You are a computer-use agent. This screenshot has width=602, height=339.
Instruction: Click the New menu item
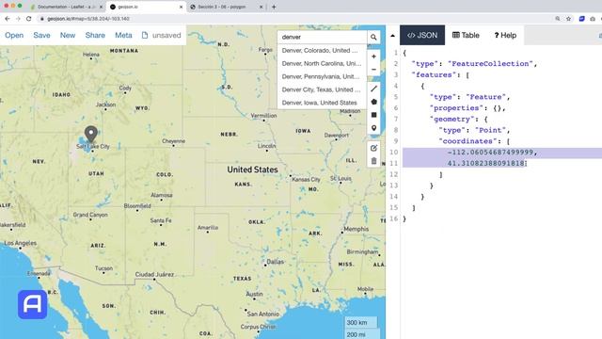(x=68, y=36)
